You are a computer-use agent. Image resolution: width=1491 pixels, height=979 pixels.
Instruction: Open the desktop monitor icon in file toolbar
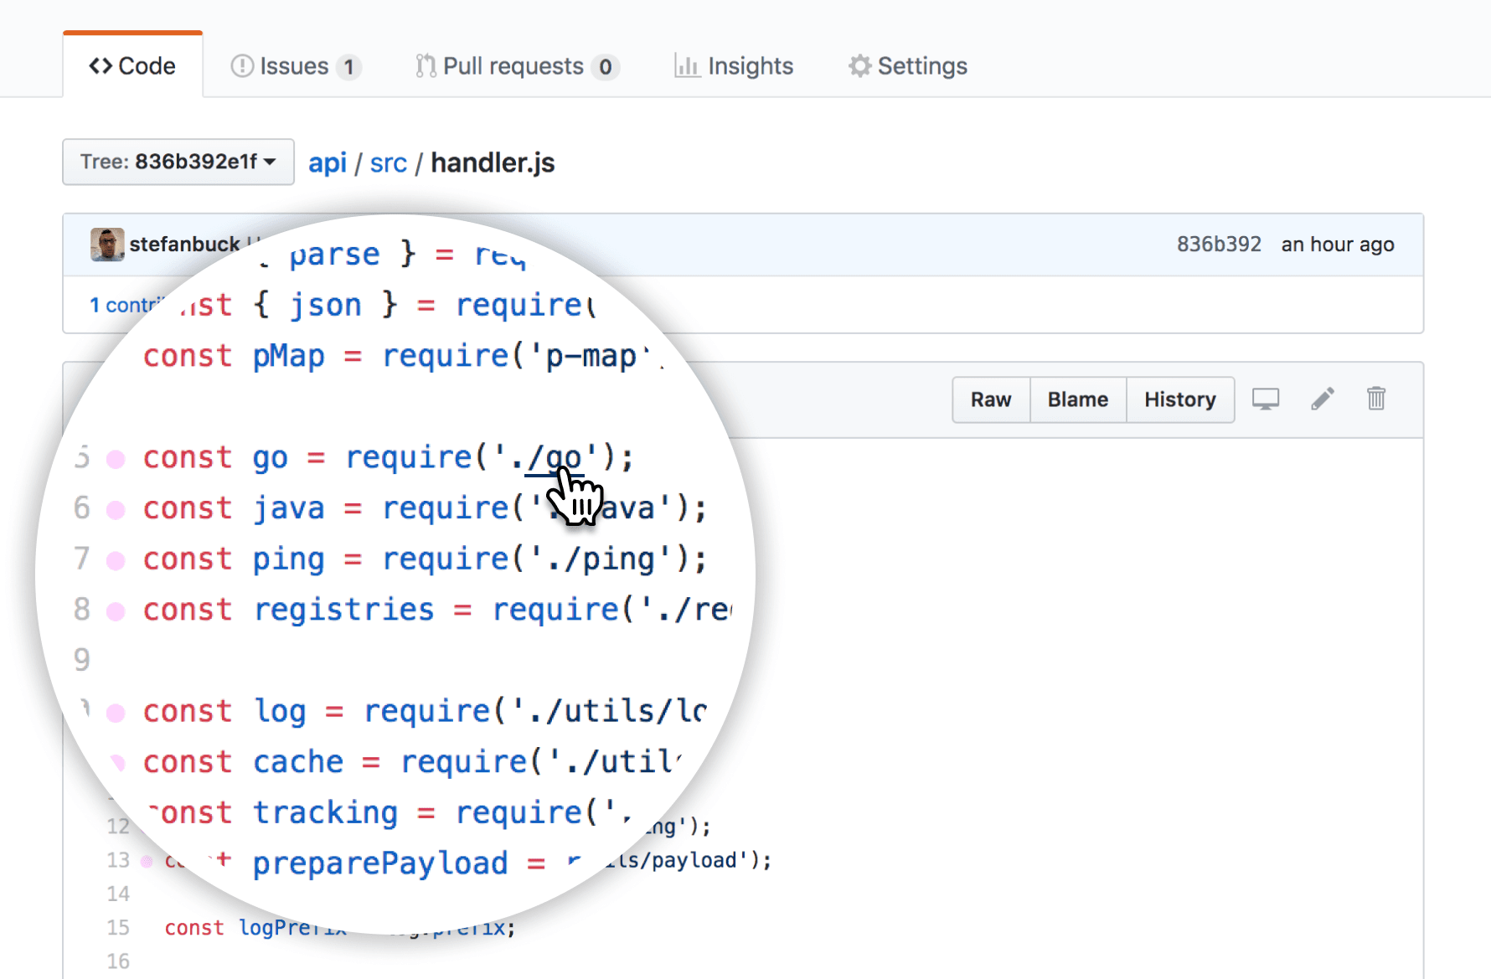pos(1265,399)
